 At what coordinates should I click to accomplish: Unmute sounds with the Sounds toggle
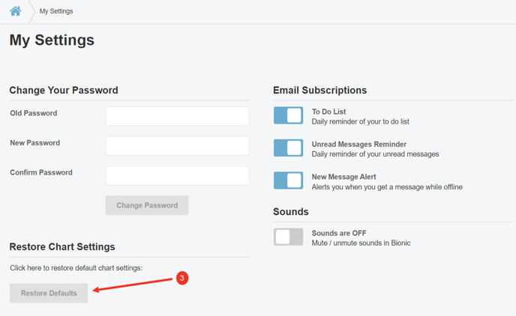pos(288,237)
